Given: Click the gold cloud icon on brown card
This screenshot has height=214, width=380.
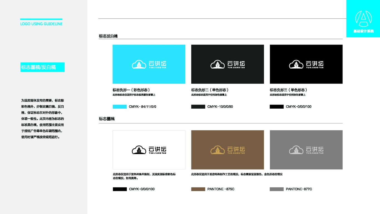Looking at the screenshot, I should click(x=218, y=150).
